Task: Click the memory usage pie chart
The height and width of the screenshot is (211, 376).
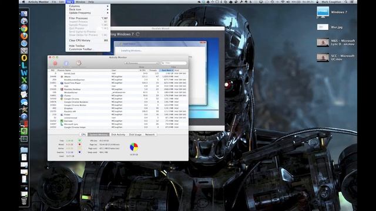Action: 134,147
